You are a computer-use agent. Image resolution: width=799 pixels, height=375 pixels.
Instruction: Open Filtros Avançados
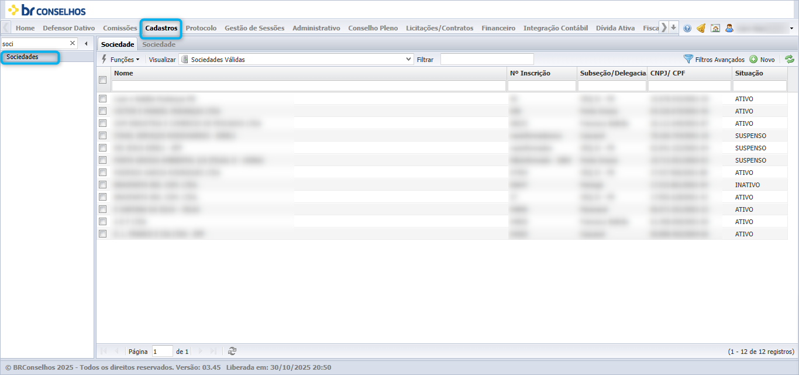(x=714, y=59)
